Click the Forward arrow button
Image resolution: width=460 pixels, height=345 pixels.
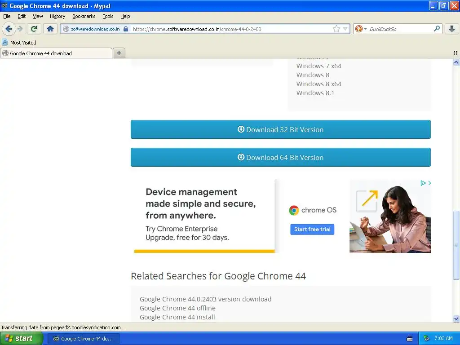(x=20, y=29)
